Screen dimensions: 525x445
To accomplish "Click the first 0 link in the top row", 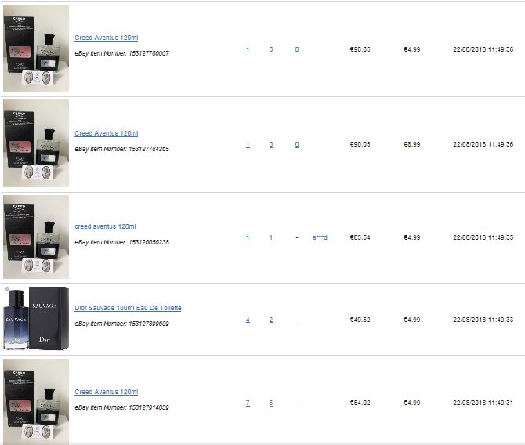I will click(x=271, y=49).
